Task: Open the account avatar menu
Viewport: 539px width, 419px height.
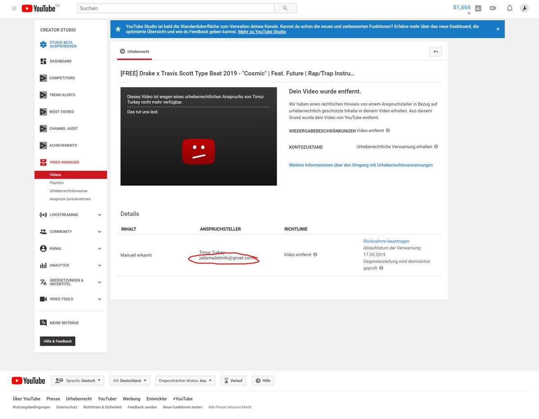Action: (x=524, y=8)
